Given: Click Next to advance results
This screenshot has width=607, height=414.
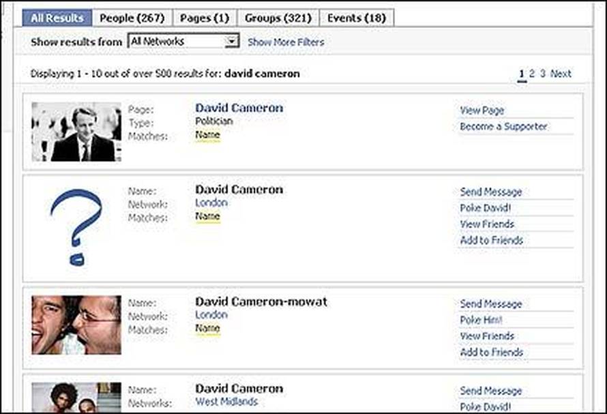Looking at the screenshot, I should tap(561, 74).
